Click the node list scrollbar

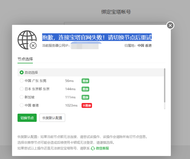[x=165, y=85]
